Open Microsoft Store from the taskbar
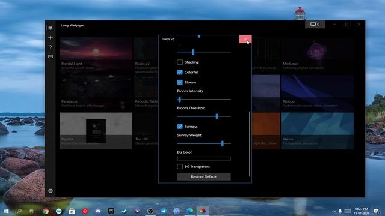385x216 pixels. pyautogui.click(x=72, y=211)
